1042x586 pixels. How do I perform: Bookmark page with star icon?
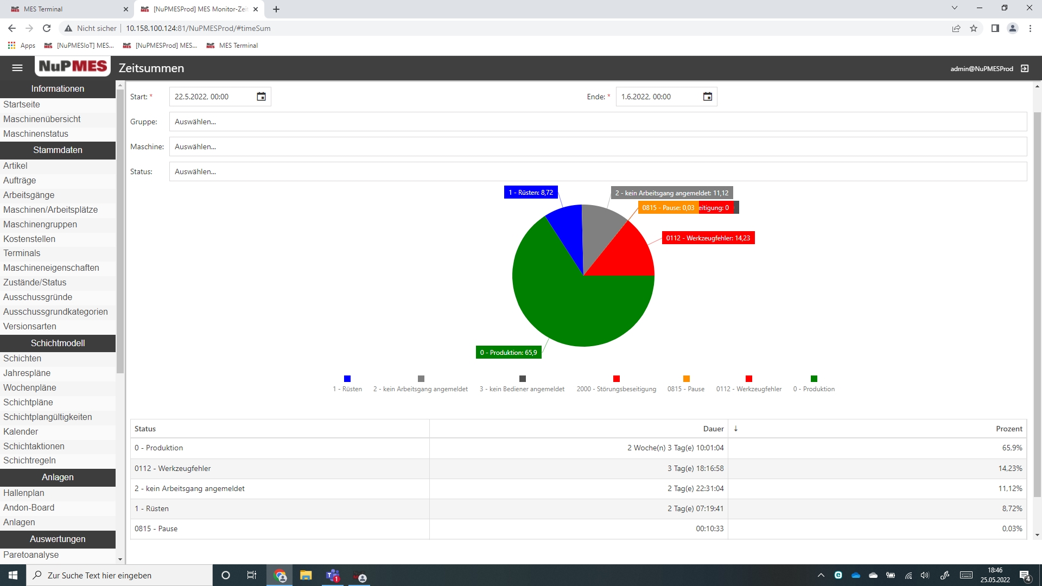[974, 28]
